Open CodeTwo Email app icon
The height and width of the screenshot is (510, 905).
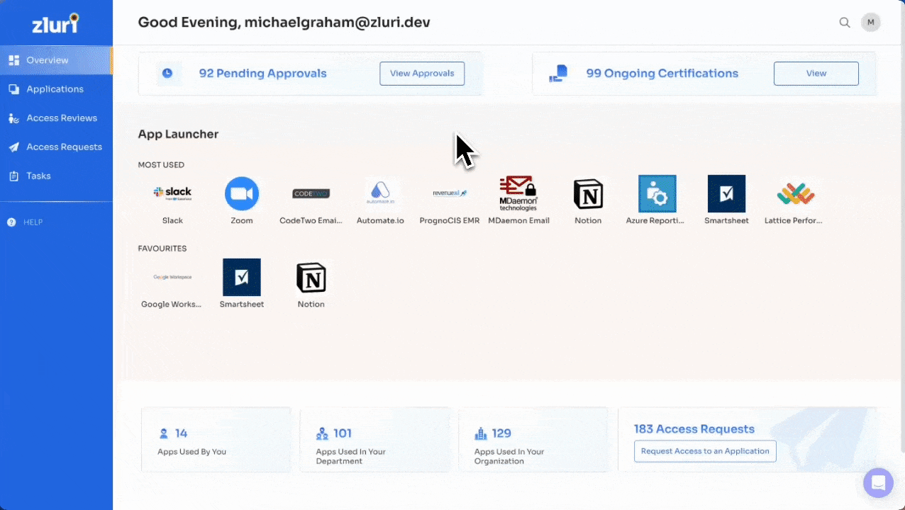coord(311,193)
